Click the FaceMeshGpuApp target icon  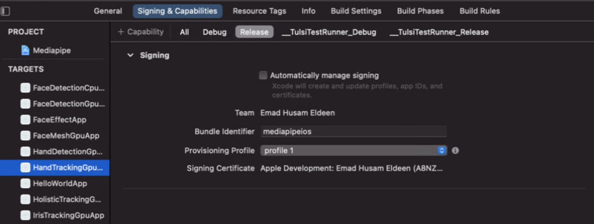25,136
